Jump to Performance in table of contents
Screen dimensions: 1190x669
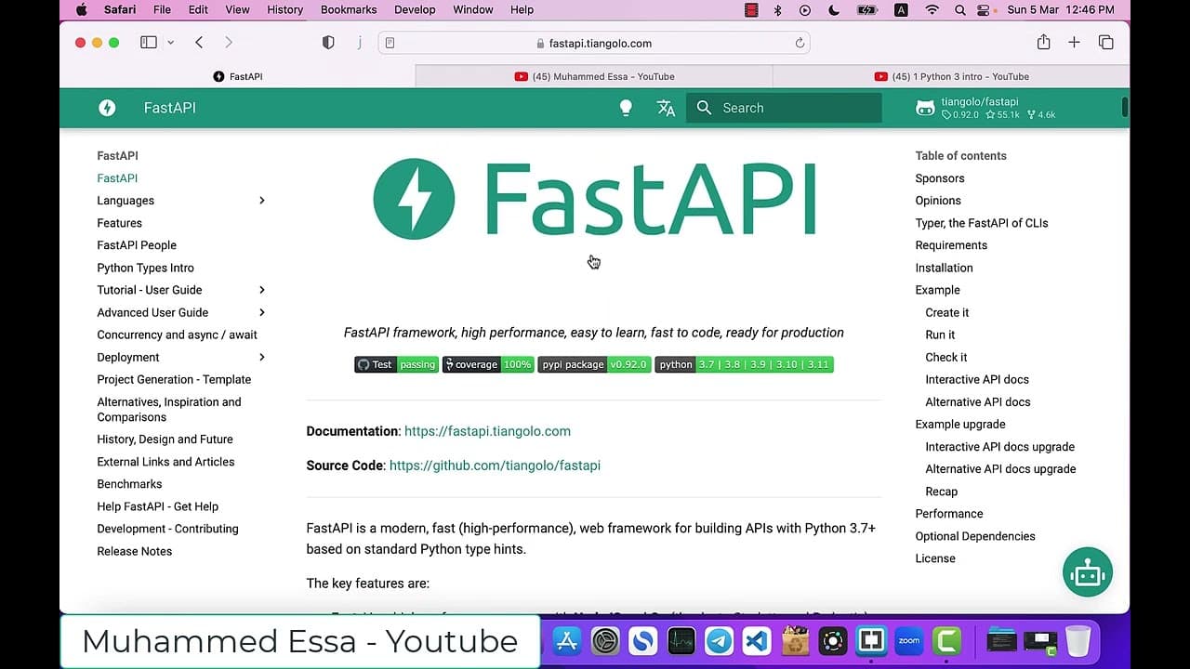(x=948, y=514)
